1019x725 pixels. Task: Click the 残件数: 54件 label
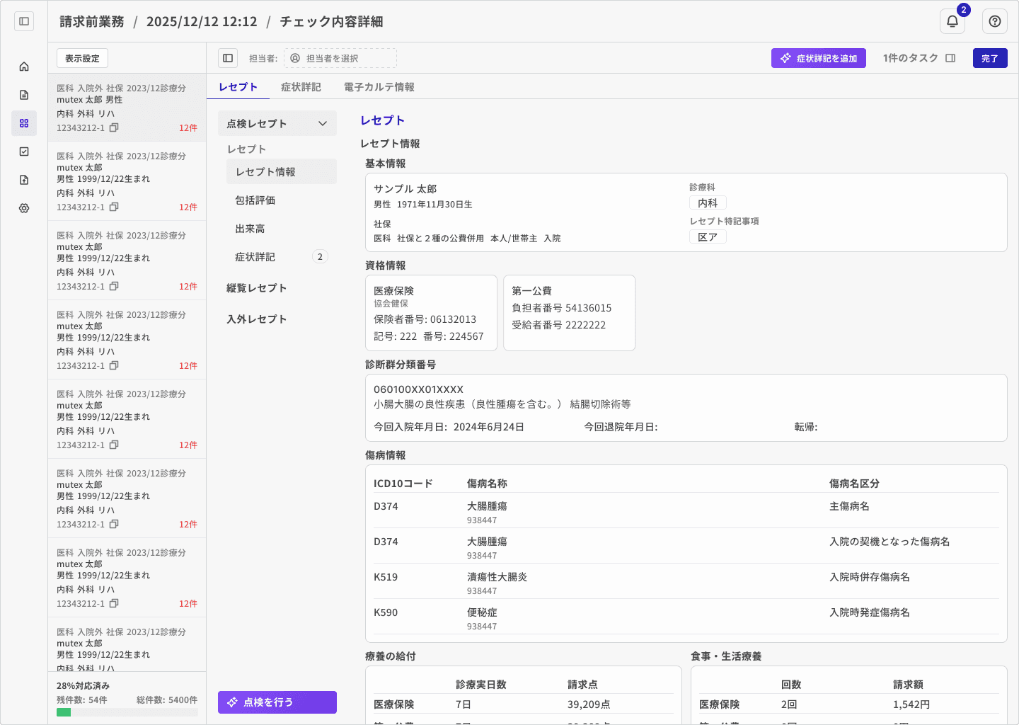pos(82,700)
